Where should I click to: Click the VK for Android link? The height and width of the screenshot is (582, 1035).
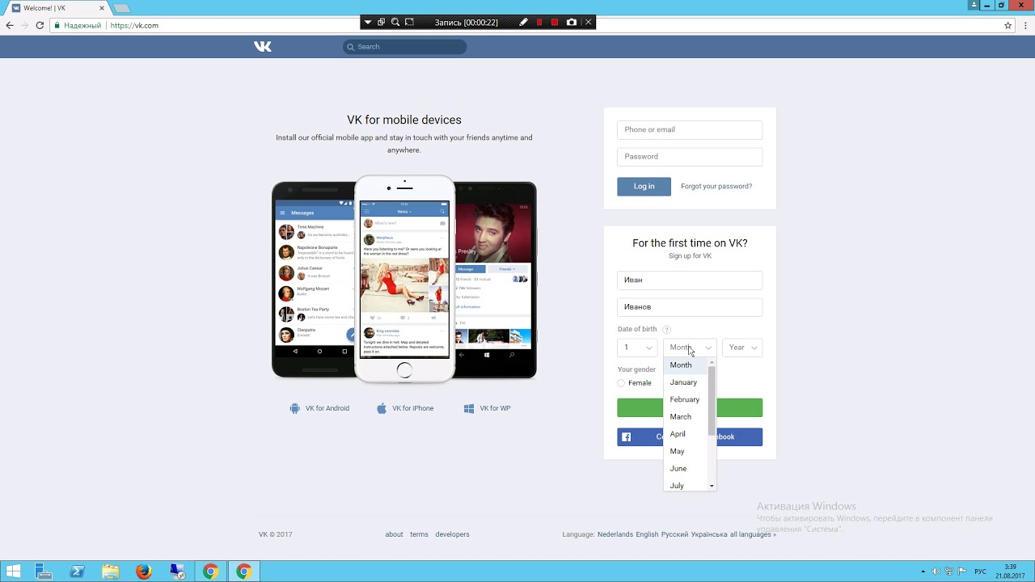point(327,408)
